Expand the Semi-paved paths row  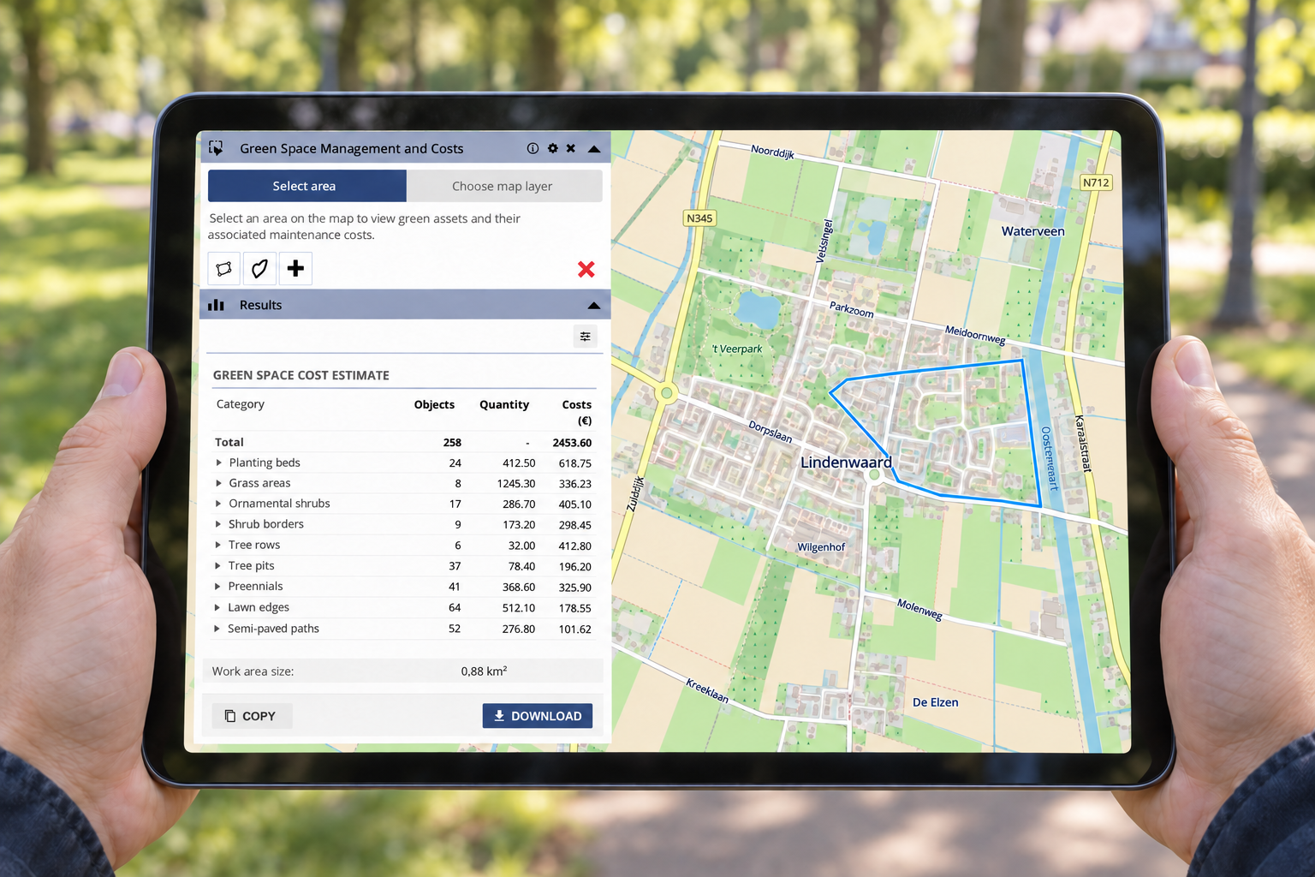217,629
